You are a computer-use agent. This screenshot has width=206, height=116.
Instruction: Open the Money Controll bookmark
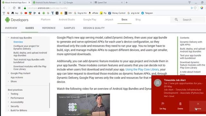117,13
